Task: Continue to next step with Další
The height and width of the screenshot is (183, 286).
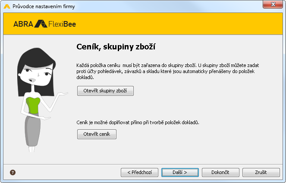Action: pos(180,172)
